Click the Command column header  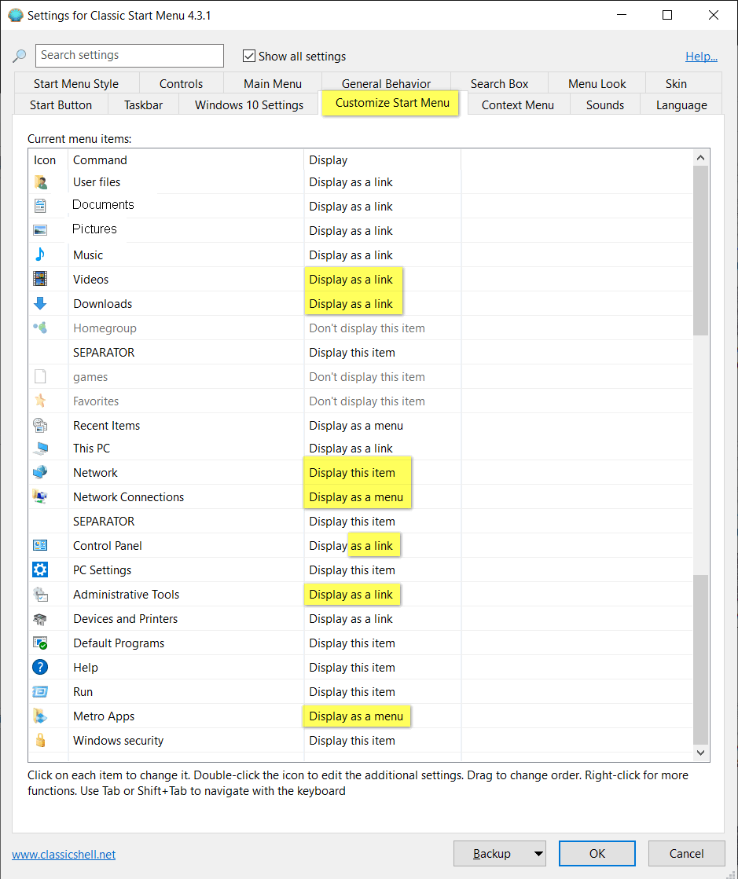(186, 159)
